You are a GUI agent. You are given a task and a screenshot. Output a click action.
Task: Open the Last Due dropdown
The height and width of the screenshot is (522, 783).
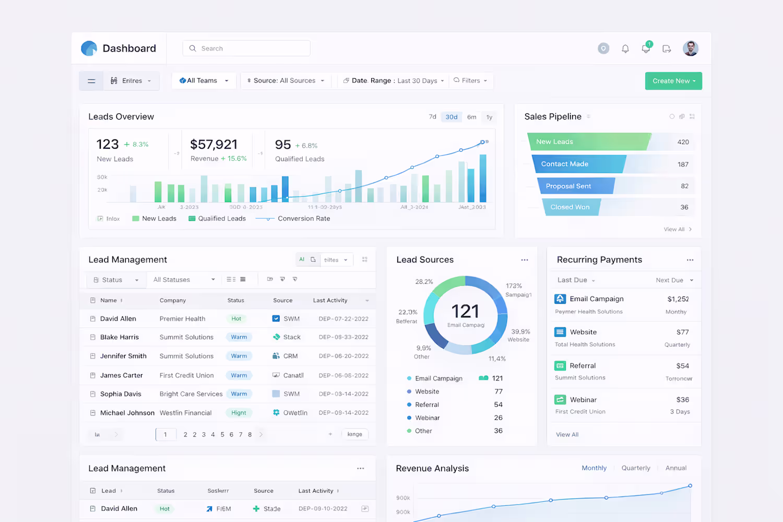click(x=576, y=280)
